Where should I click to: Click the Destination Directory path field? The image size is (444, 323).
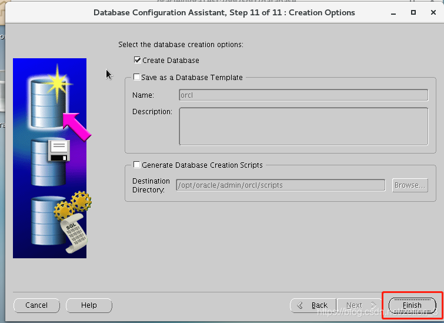coord(281,185)
